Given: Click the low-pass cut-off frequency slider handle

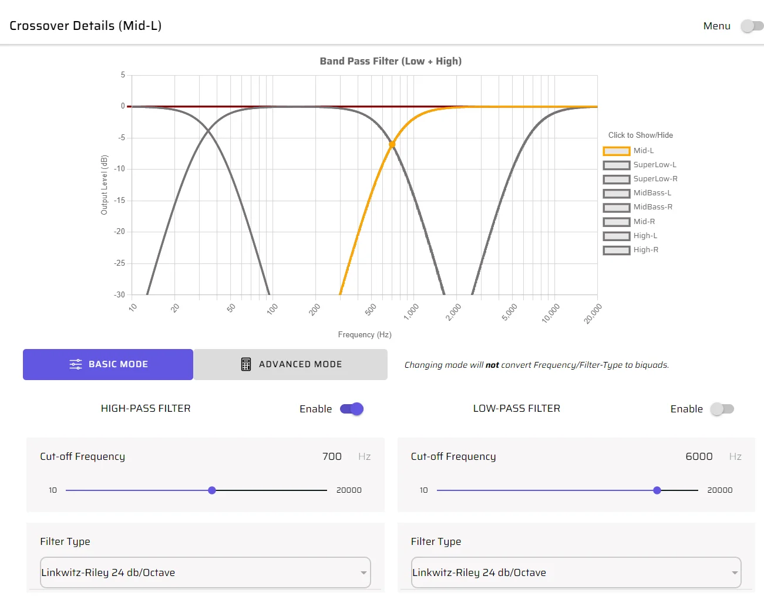Looking at the screenshot, I should tap(657, 490).
